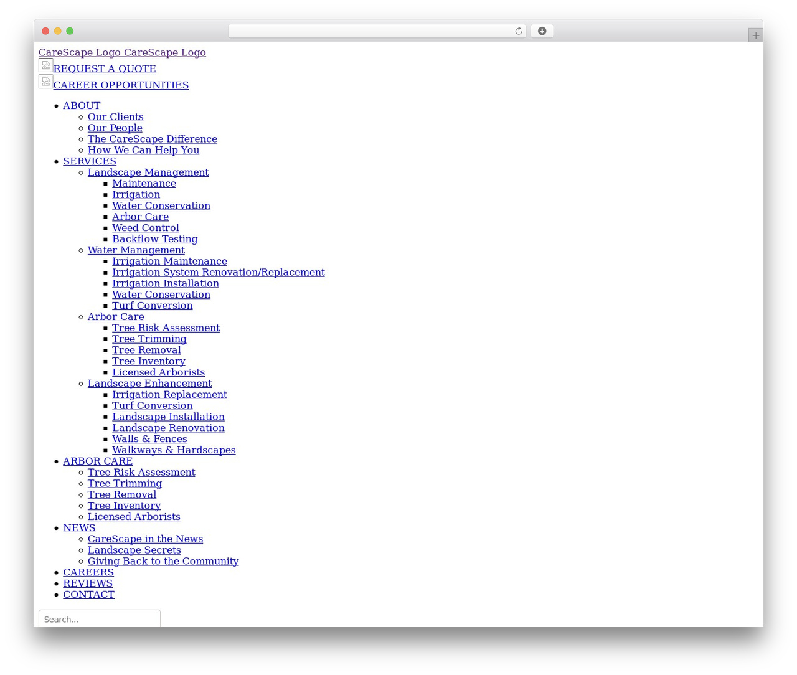Go to Landscape Management submenu link
This screenshot has height=675, width=797.
(x=148, y=172)
